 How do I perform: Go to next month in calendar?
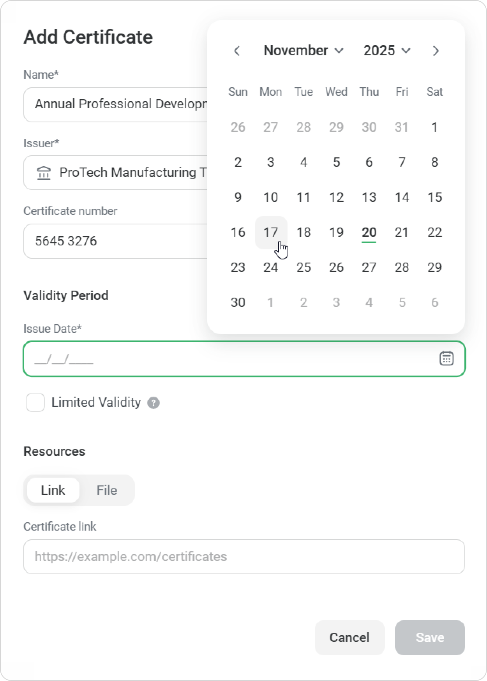436,51
